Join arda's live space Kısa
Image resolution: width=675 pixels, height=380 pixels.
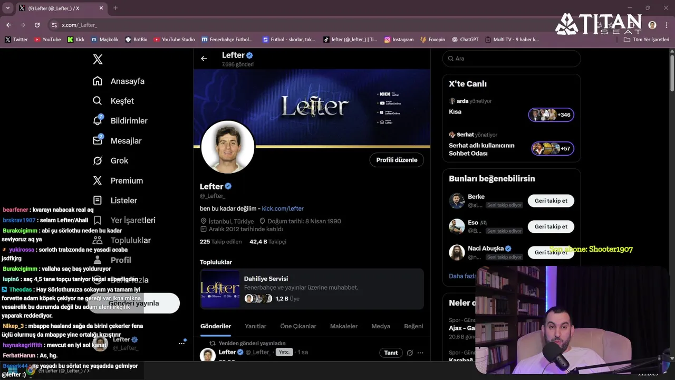point(551,115)
